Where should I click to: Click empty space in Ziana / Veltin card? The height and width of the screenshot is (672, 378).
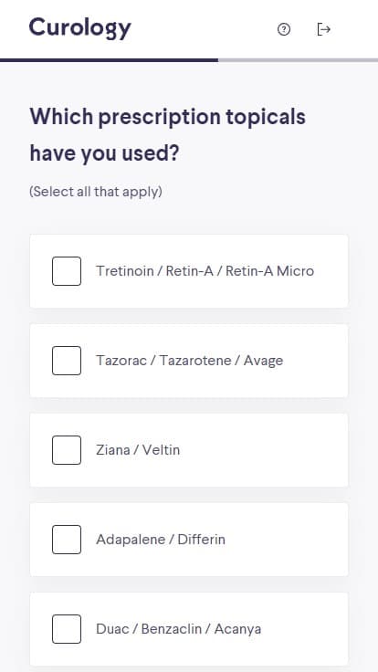264,450
